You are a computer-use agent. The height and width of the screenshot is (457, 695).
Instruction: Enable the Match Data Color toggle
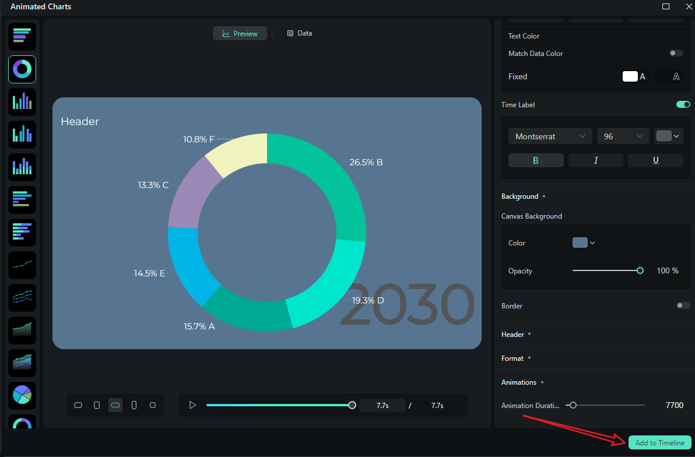pos(676,53)
